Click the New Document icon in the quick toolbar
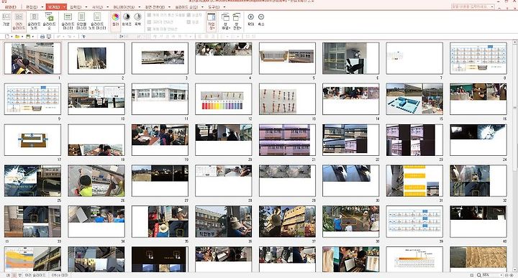This screenshot has width=518, height=278. click(7, 37)
